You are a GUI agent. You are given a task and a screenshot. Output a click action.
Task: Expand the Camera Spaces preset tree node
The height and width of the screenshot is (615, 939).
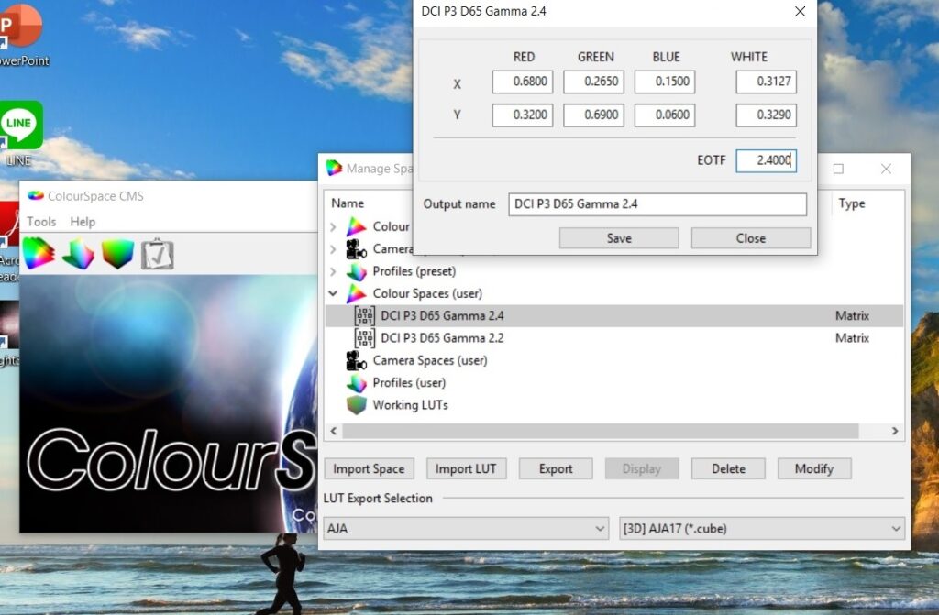pyautogui.click(x=334, y=249)
